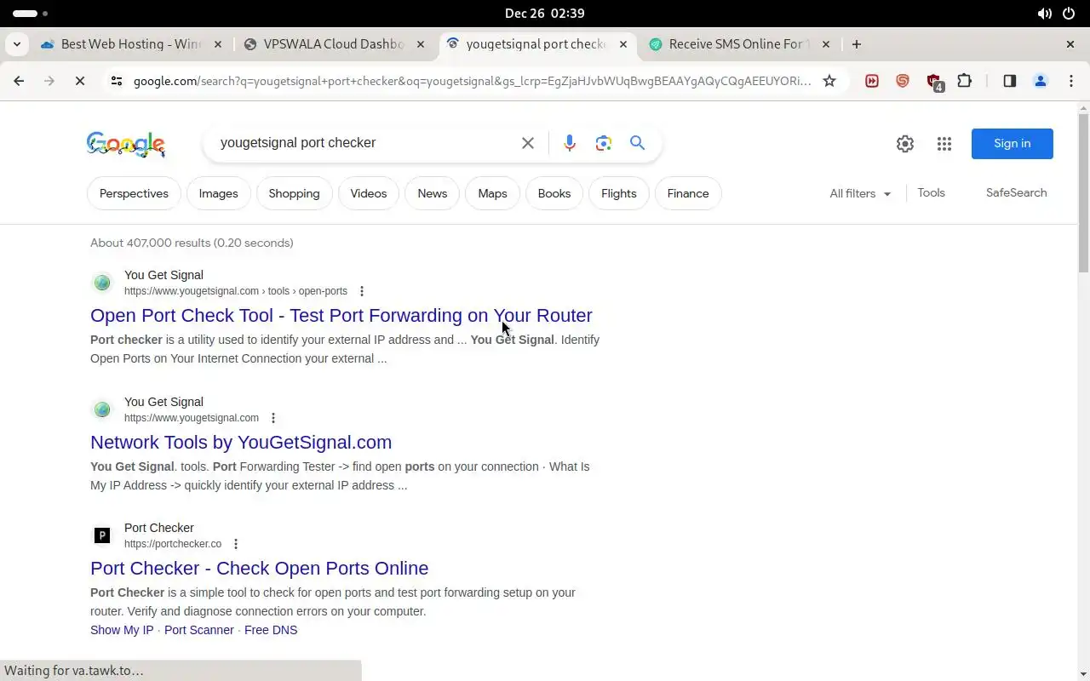Follow the Show My IP sitelink
This screenshot has width=1090, height=681.
click(122, 630)
